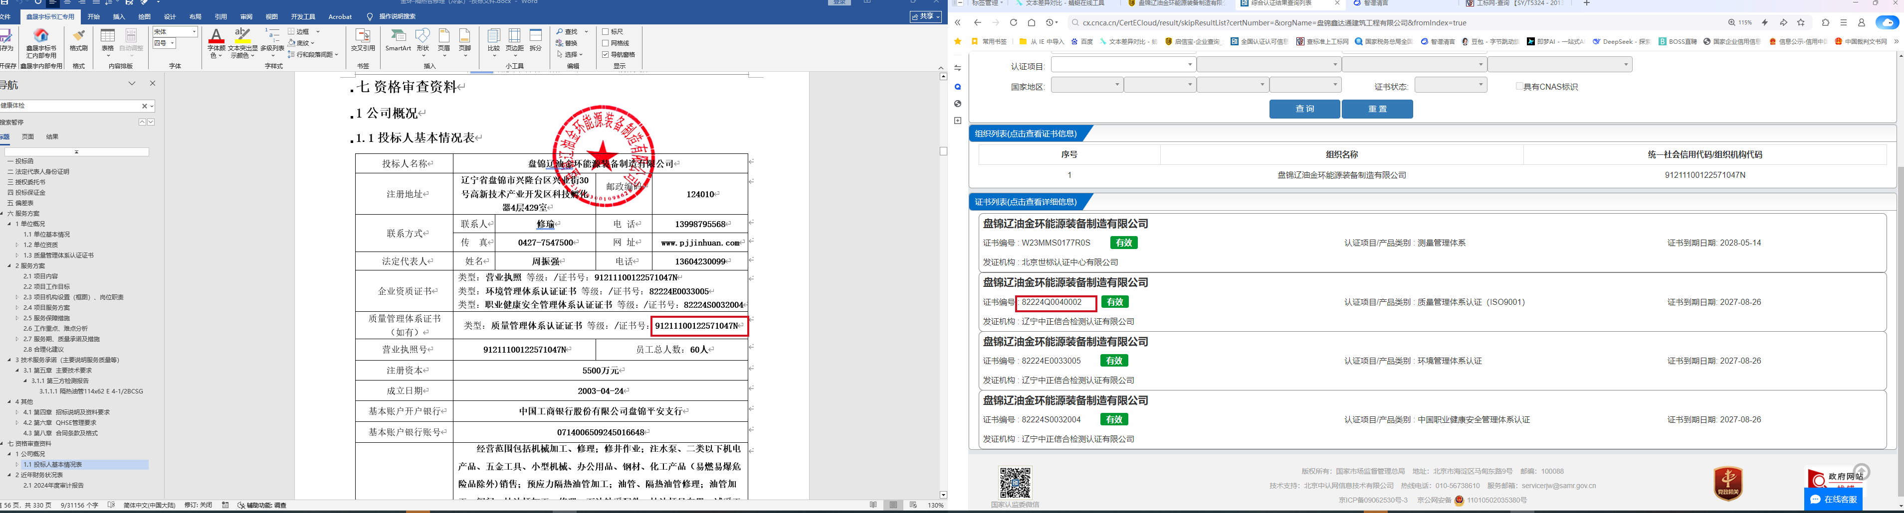Enable the 网格线 gridlines checkbox
Image resolution: width=1904 pixels, height=513 pixels.
click(x=606, y=43)
